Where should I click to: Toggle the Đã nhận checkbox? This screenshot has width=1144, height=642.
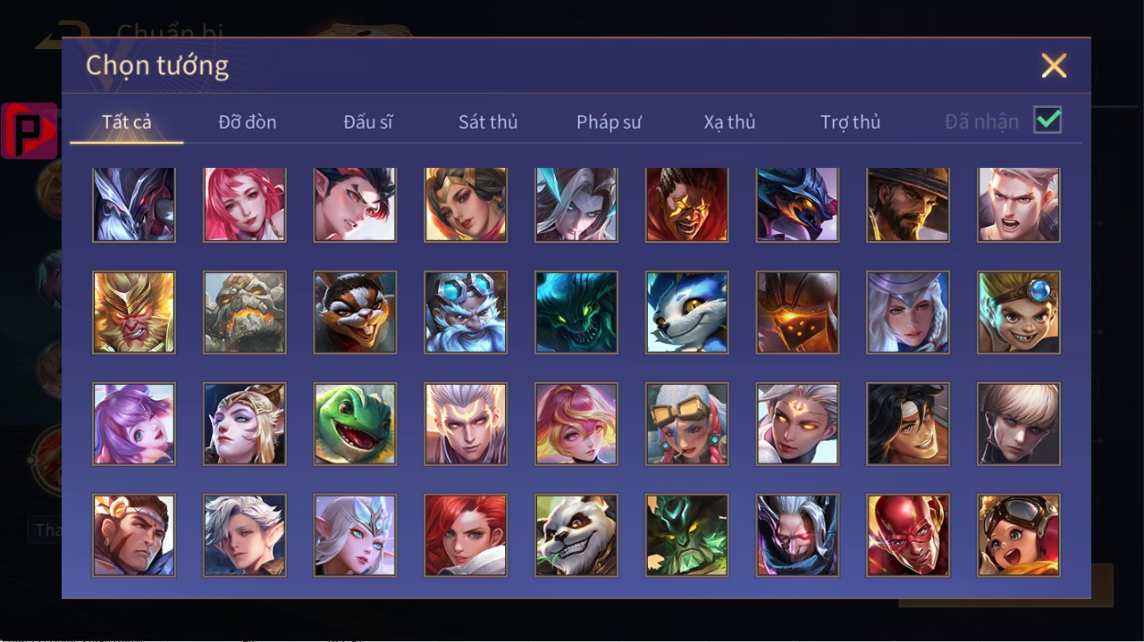tap(1047, 120)
